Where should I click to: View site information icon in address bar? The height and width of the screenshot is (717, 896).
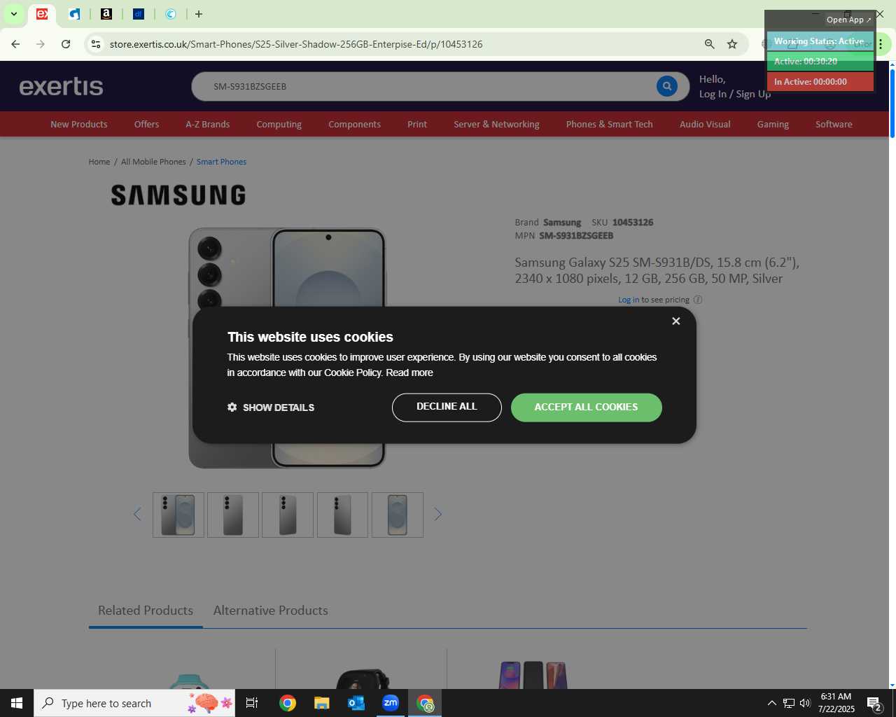pos(96,44)
